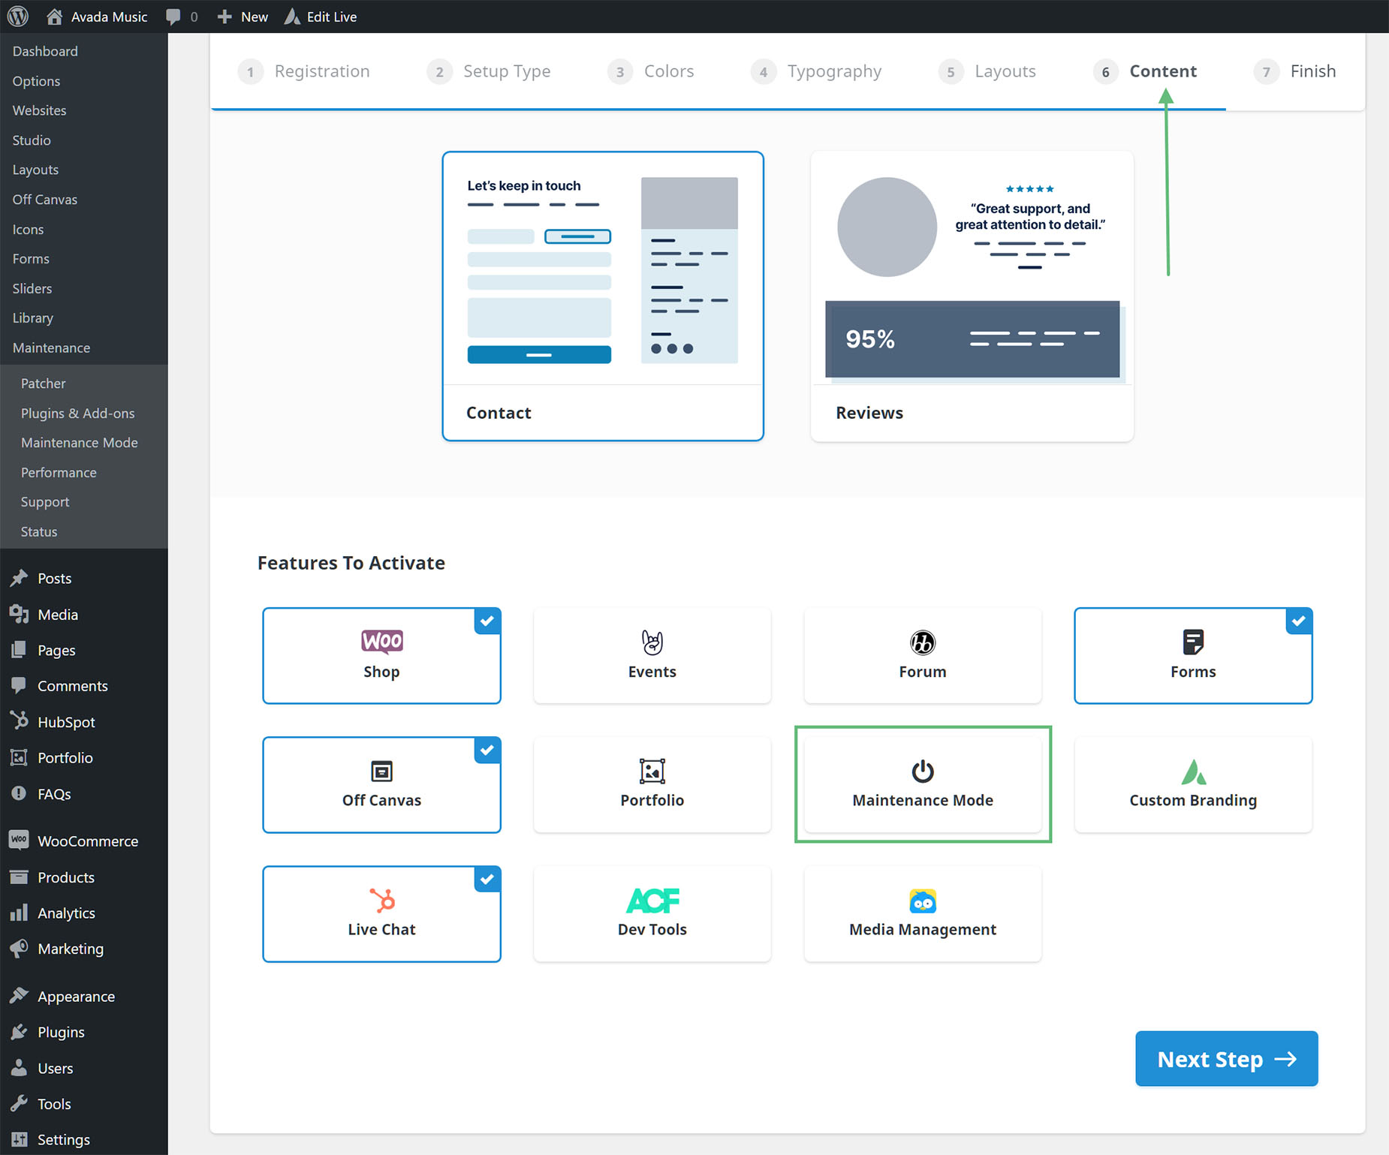This screenshot has width=1389, height=1155.
Task: Click the Marketing megaphone icon
Action: (x=19, y=949)
